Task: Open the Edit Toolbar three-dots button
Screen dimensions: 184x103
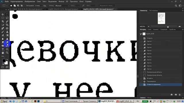Action: (3, 56)
